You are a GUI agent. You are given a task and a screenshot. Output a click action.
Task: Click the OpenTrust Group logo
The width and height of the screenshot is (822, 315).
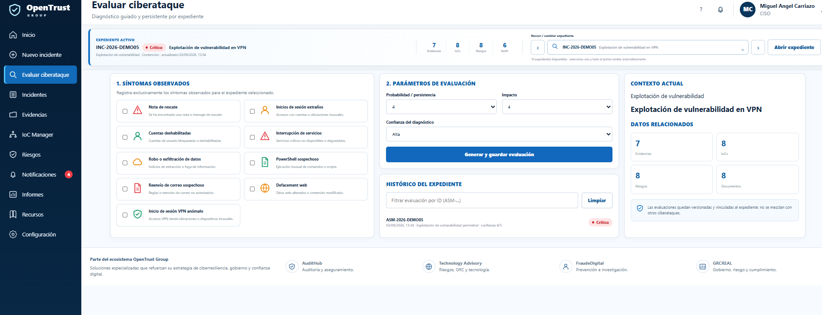click(x=40, y=10)
